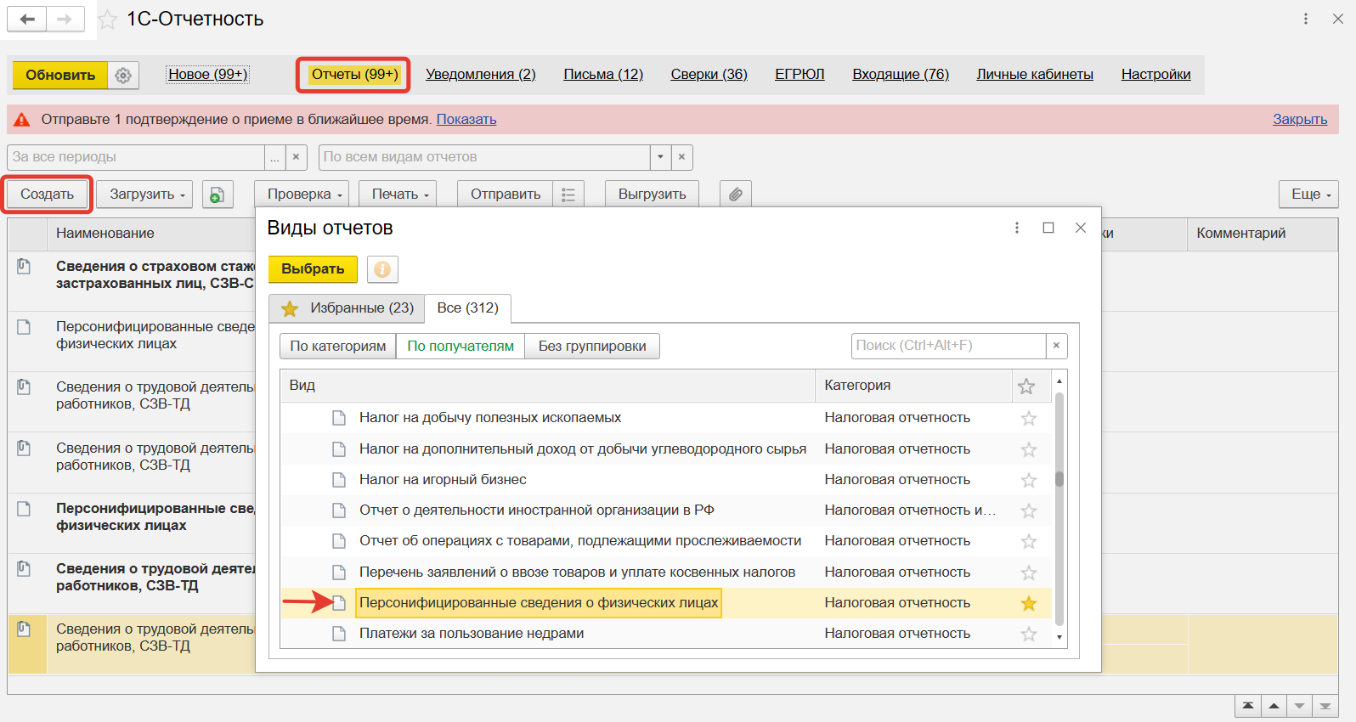The width and height of the screenshot is (1356, 722).
Task: Open the report types filter dropdown arrow
Action: coord(660,157)
